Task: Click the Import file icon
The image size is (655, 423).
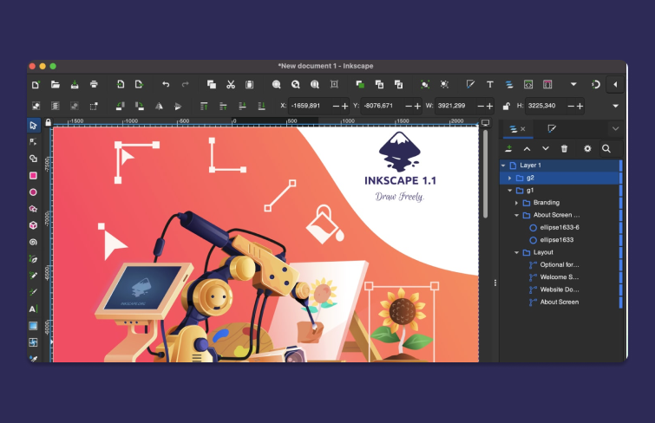Action: 121,85
